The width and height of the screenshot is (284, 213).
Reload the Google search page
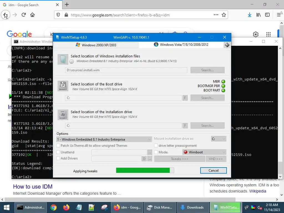[24, 15]
